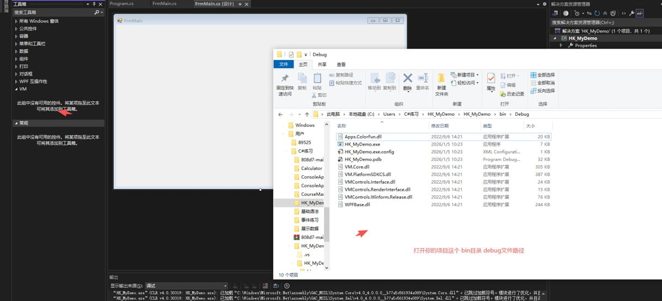Click Invert selection (反向选择)
The image size is (662, 301).
[x=542, y=90]
